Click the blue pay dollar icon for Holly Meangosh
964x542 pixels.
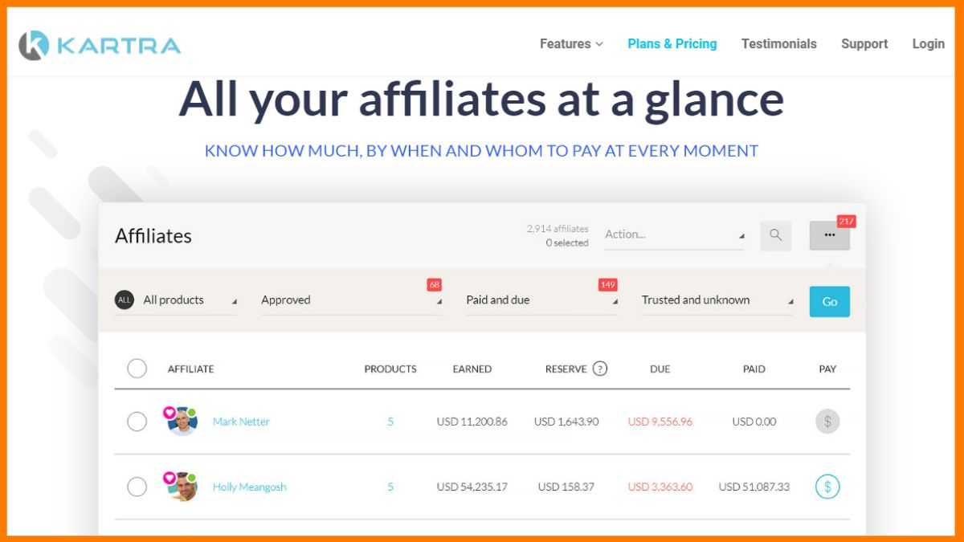[x=827, y=487]
